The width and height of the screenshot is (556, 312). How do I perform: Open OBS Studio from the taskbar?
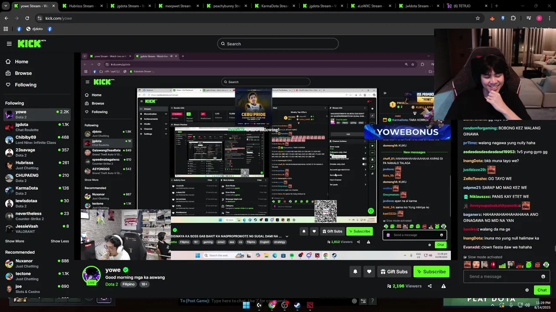point(285,305)
